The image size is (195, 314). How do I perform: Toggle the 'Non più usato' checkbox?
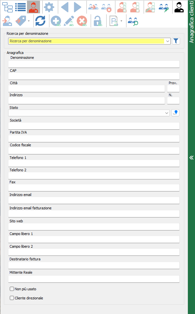12,289
